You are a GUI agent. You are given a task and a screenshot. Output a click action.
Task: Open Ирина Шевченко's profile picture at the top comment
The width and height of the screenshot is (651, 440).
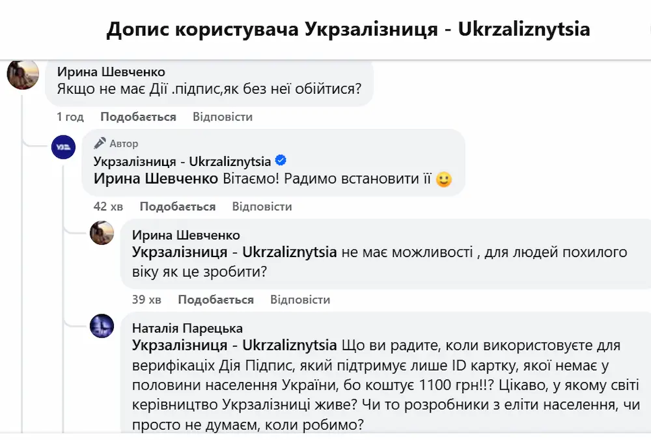click(x=23, y=74)
